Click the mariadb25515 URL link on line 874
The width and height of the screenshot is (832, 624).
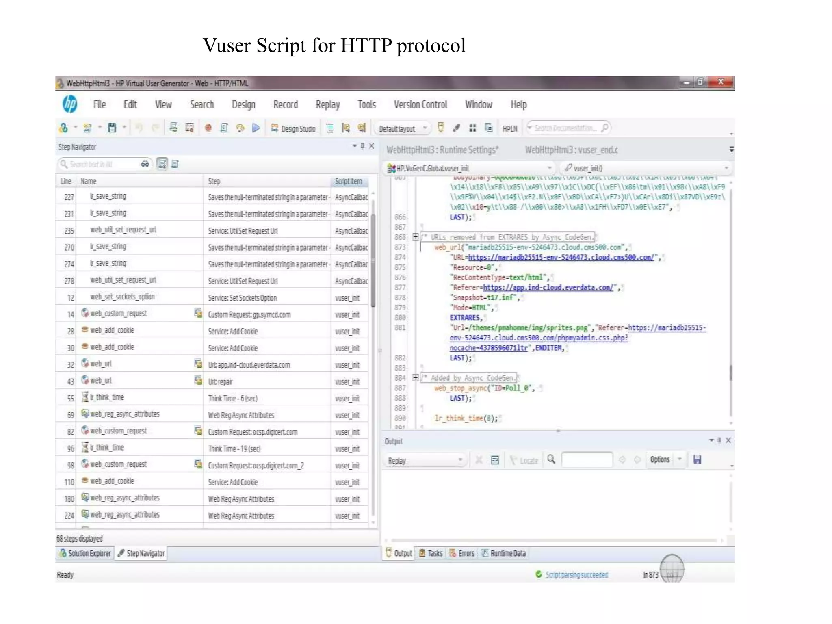(561, 258)
